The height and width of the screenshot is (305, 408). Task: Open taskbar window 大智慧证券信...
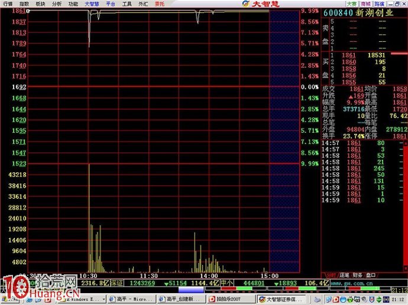[281, 299]
